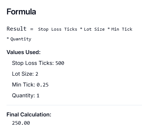Screen dimensions: 142x133
Task: Click the Values Used label
Action: pos(24,52)
